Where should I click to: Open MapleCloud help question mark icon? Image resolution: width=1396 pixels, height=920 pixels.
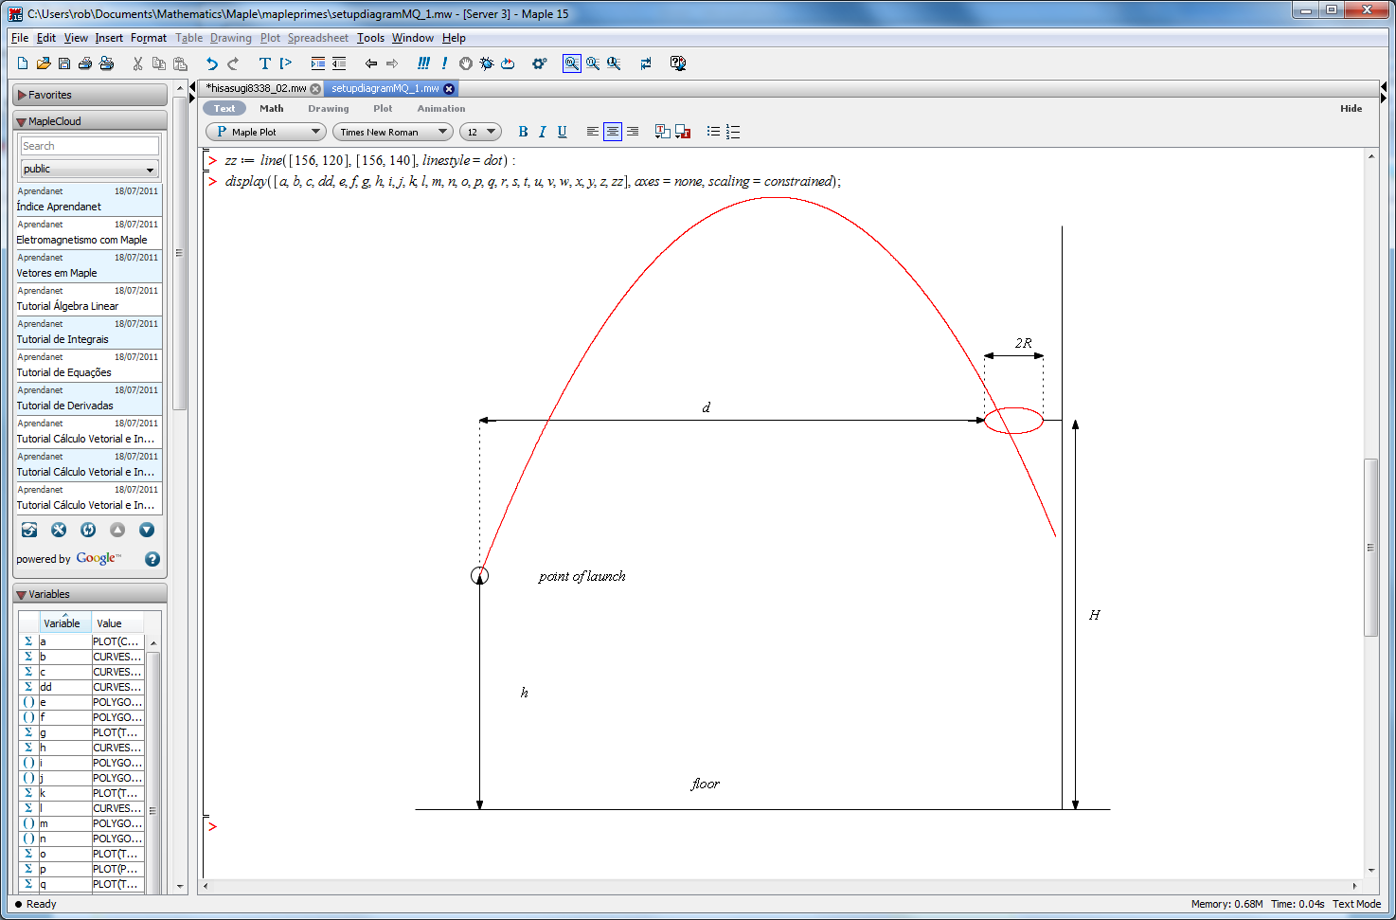click(x=152, y=559)
